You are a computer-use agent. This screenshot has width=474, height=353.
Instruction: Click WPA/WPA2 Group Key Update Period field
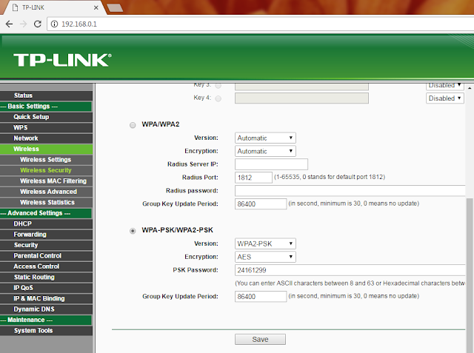click(x=261, y=204)
